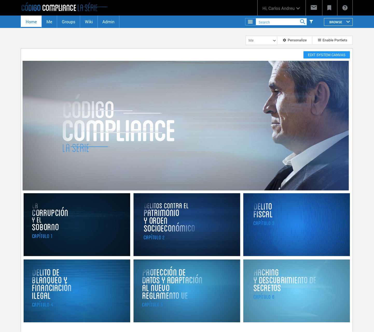Click the Edit System Canvas button
This screenshot has width=374, height=332.
(326, 55)
